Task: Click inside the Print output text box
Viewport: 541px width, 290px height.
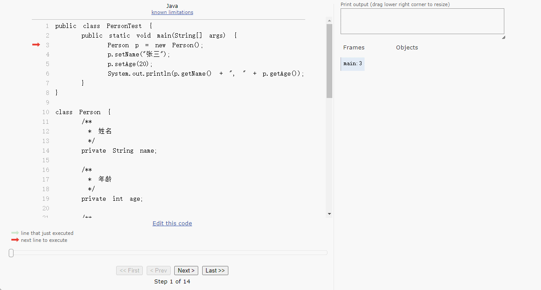Action: (422, 21)
